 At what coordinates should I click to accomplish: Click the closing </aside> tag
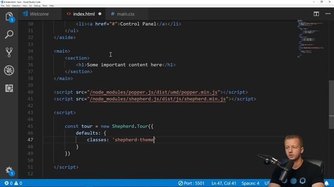point(65,37)
